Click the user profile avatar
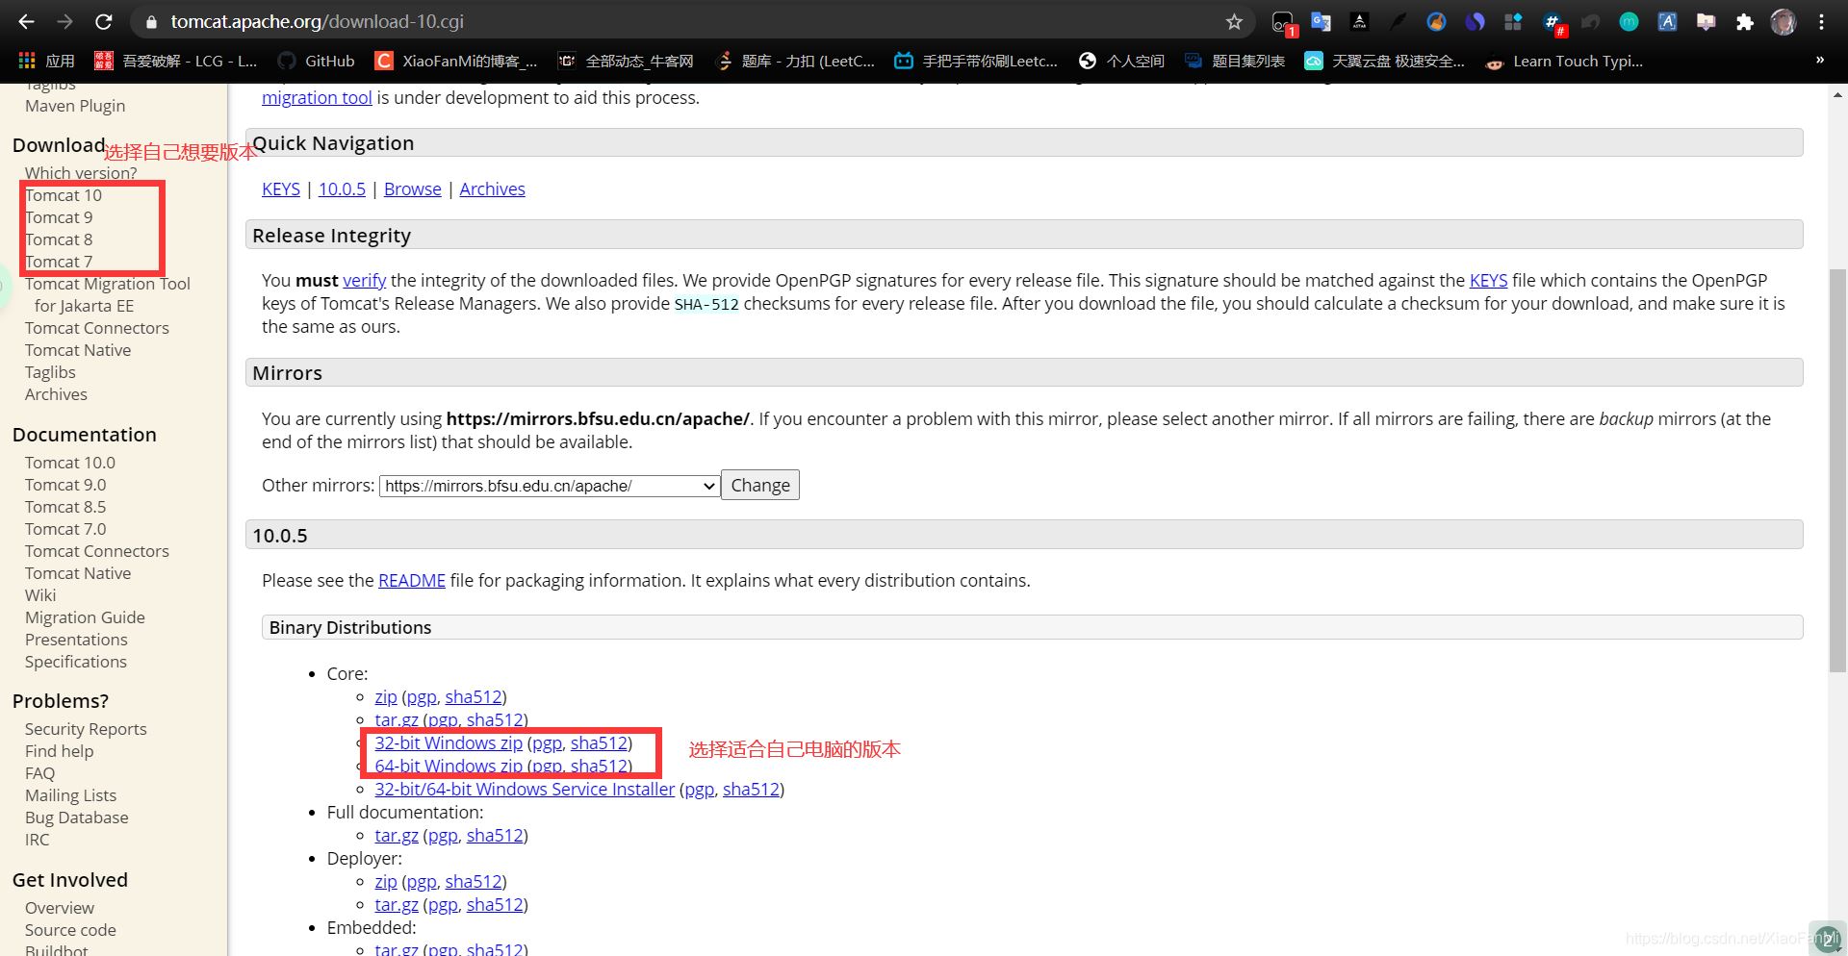The image size is (1848, 956). [x=1783, y=21]
